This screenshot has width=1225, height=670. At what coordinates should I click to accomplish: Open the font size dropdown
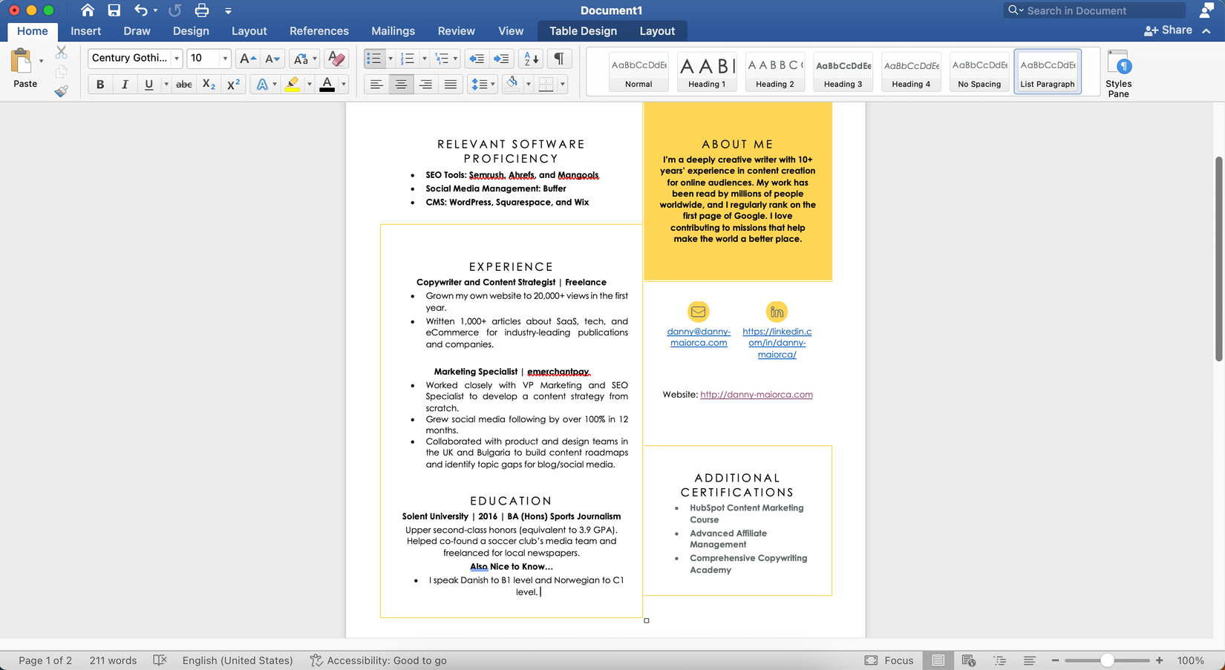(225, 59)
